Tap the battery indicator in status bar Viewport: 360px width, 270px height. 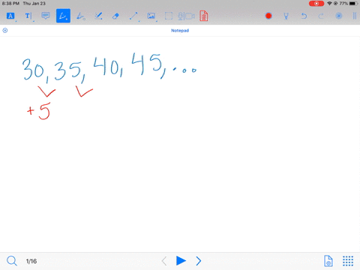pyautogui.click(x=352, y=4)
